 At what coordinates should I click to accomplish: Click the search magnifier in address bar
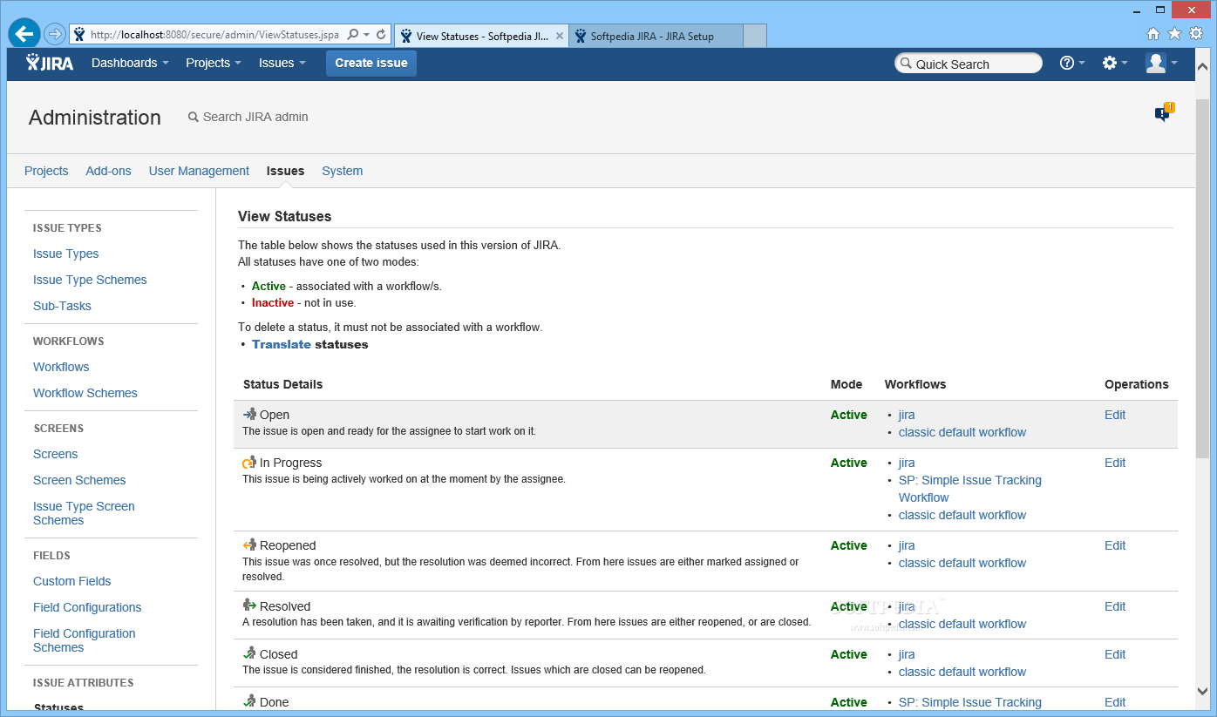[353, 35]
